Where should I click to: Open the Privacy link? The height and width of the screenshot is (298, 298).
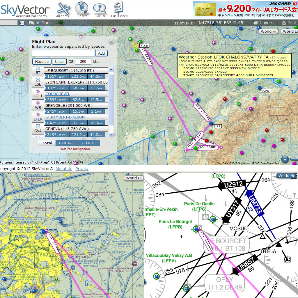tap(82, 169)
